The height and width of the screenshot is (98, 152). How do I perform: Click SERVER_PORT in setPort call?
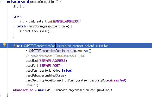click(50, 66)
